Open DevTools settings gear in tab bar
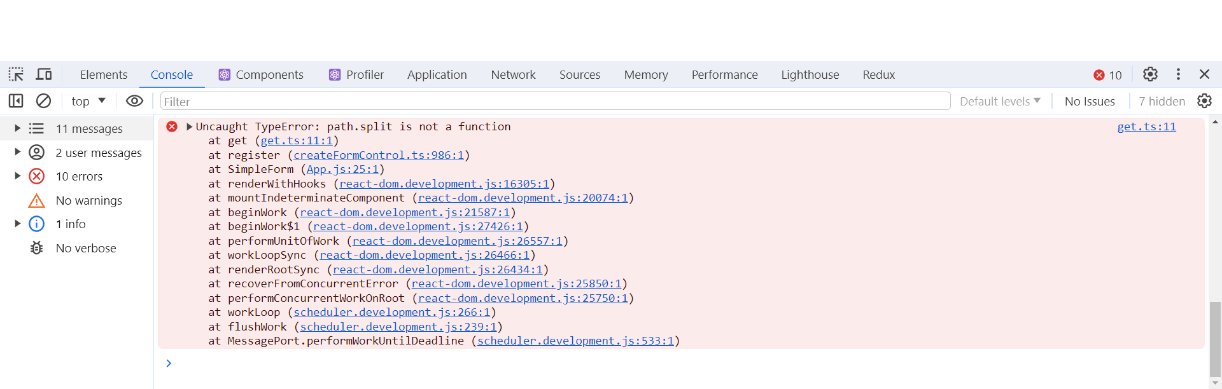The image size is (1222, 389). 1150,74
